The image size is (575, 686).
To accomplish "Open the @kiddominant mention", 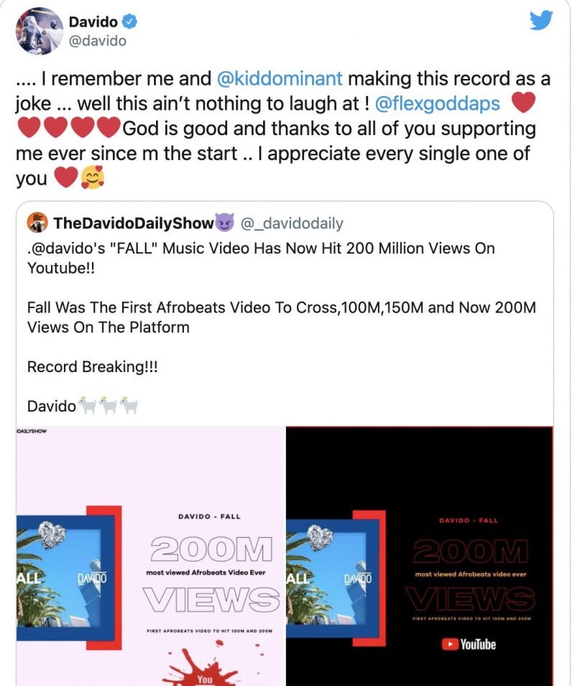I will point(279,79).
